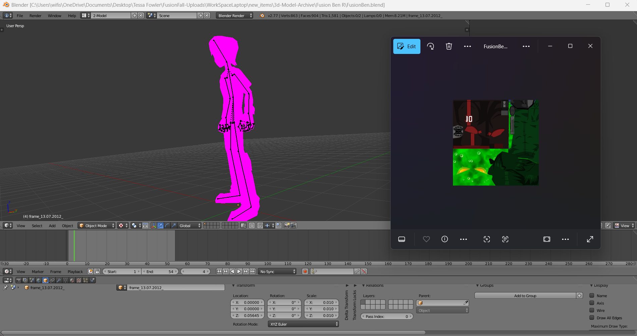637x336 pixels.
Task: Play animation in reverse
Action: point(232,271)
